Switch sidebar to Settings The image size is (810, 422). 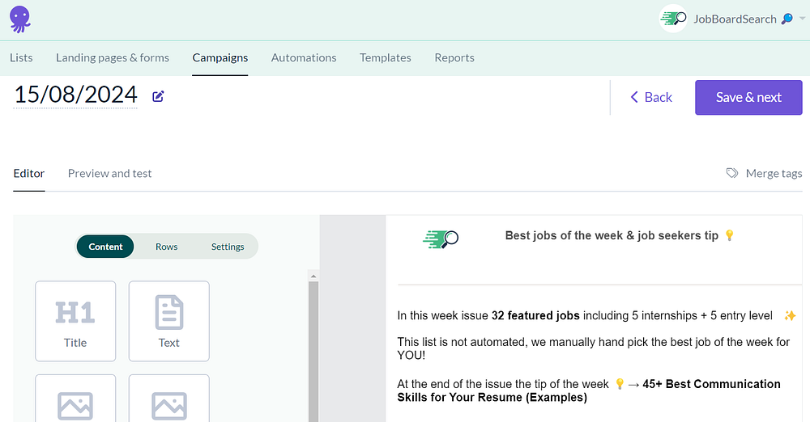(x=228, y=247)
